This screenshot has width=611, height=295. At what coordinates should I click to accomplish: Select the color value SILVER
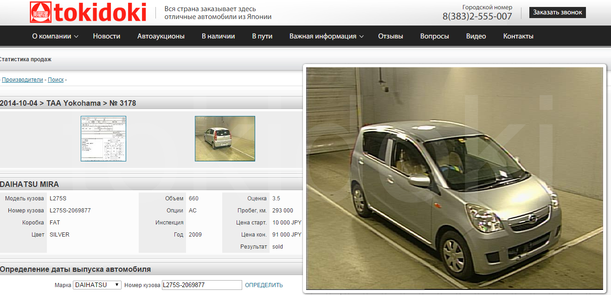click(59, 235)
